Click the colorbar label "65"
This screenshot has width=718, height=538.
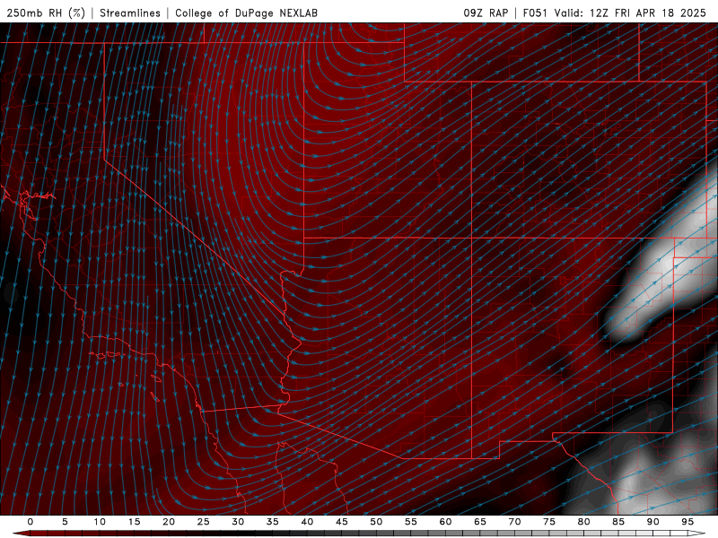[x=480, y=522]
